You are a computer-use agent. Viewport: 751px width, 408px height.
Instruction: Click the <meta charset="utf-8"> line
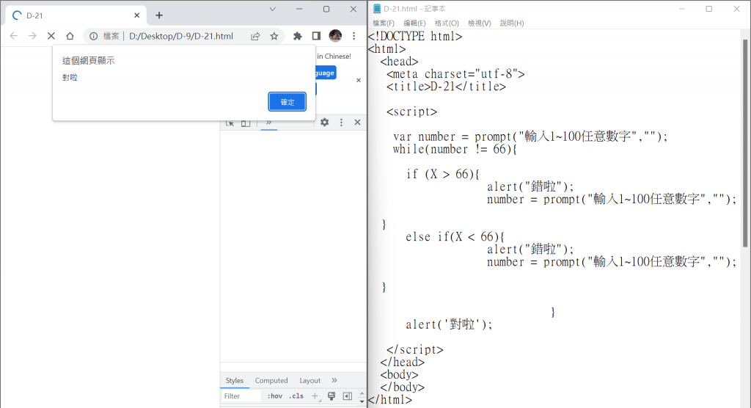[455, 74]
